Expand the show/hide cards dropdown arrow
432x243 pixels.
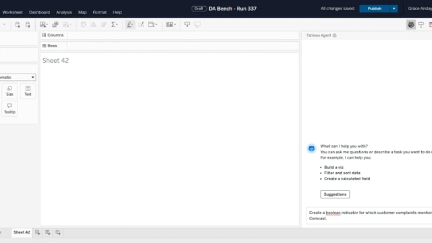coord(175,24)
